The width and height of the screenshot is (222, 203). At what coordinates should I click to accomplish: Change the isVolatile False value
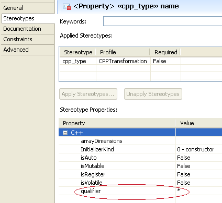(x=199, y=183)
